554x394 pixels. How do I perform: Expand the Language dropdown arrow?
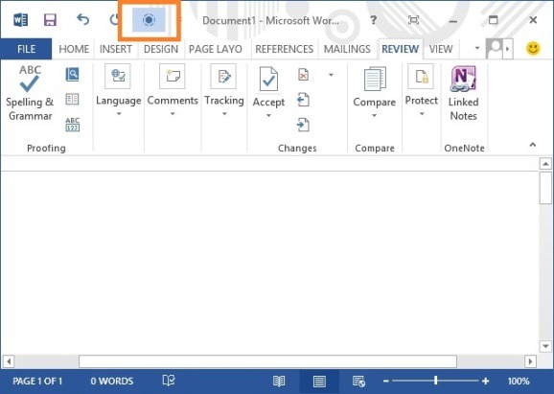(119, 114)
